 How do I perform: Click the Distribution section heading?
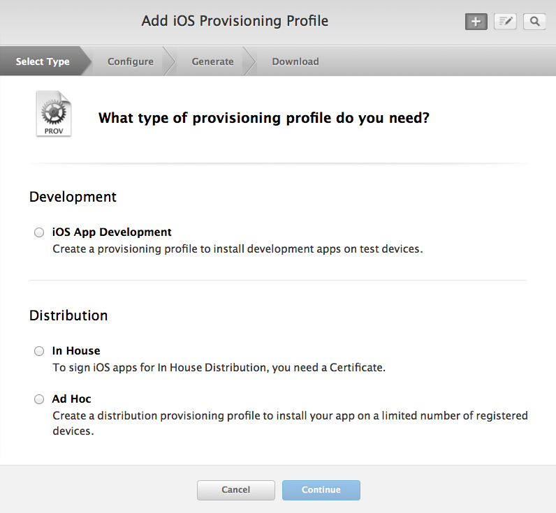pyautogui.click(x=68, y=315)
